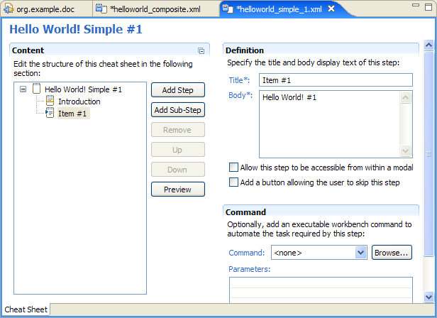Check the skip this step button option

233,182
